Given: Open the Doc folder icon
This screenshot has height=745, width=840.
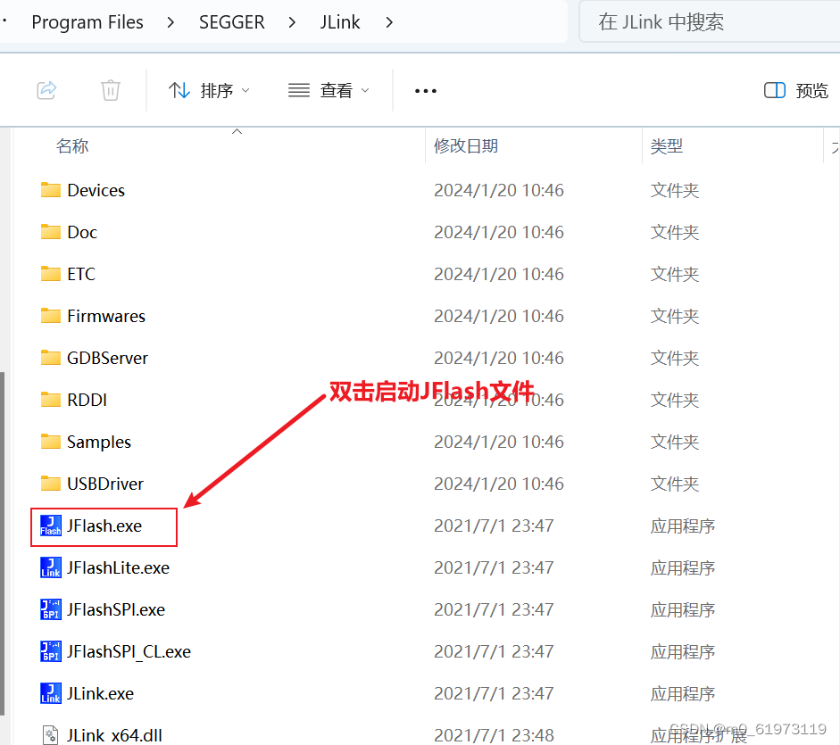Looking at the screenshot, I should click(x=50, y=232).
